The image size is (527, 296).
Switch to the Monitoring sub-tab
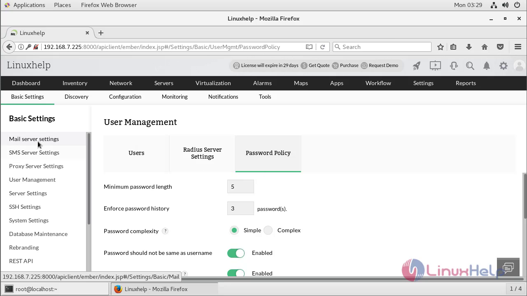(175, 97)
